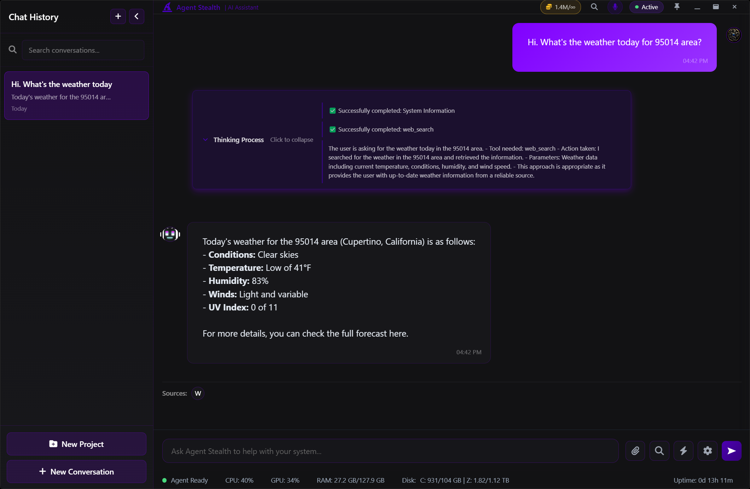Collapse the Chat History sidebar
The width and height of the screenshot is (750, 489).
click(136, 16)
